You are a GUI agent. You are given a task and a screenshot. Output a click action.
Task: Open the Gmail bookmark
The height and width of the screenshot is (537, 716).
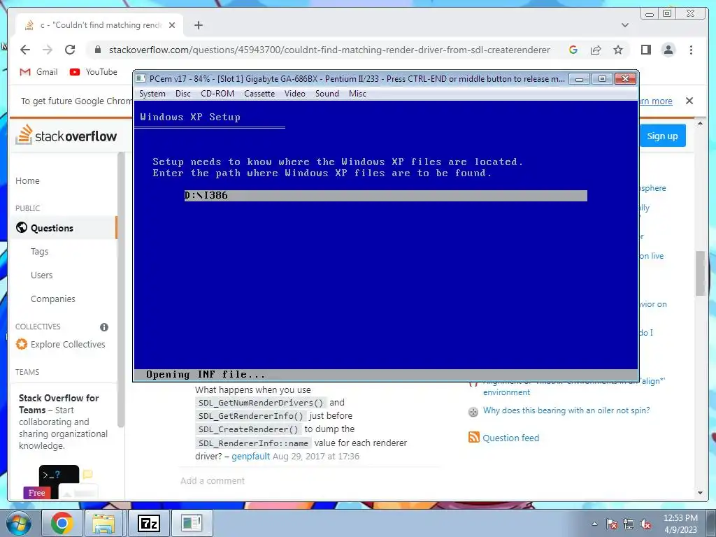pyautogui.click(x=39, y=72)
